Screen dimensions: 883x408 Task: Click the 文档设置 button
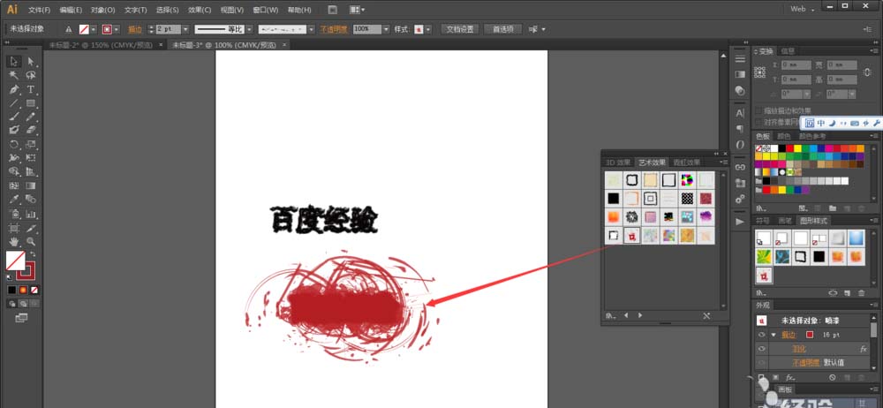pyautogui.click(x=460, y=29)
